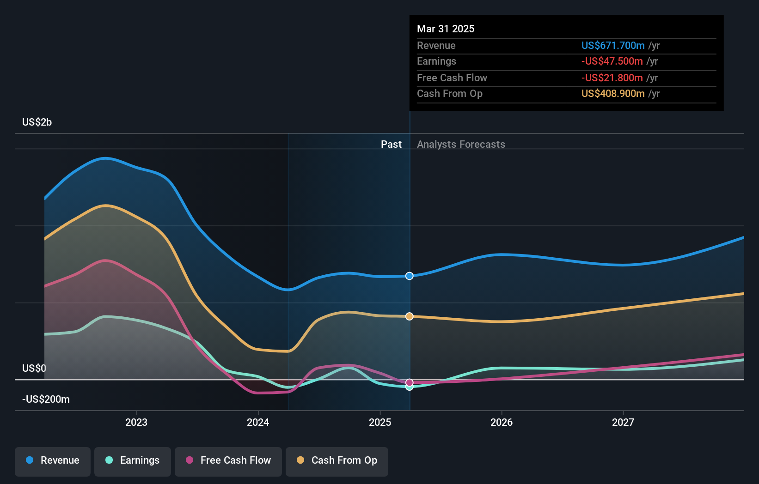This screenshot has width=759, height=484.
Task: Select the teal Earnings marker below the axis
Action: pos(409,387)
